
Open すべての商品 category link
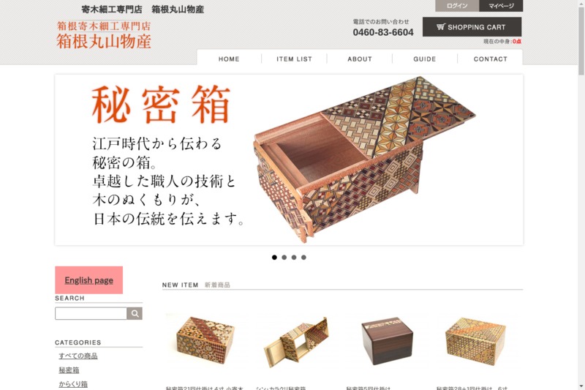(78, 356)
